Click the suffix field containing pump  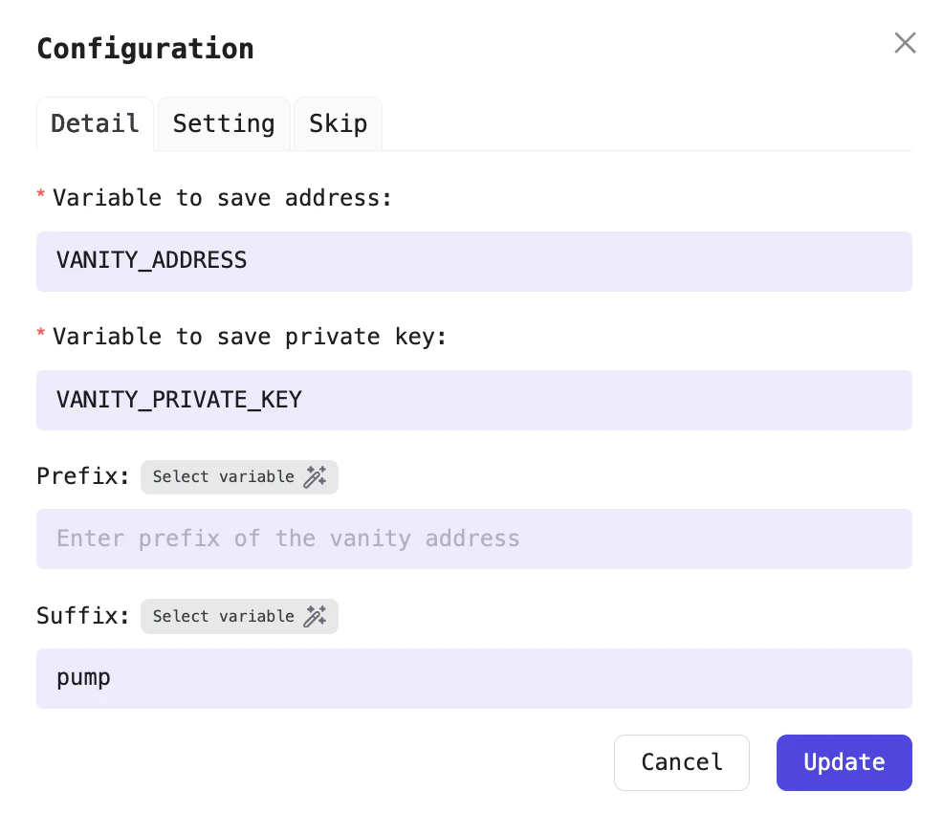(x=474, y=678)
